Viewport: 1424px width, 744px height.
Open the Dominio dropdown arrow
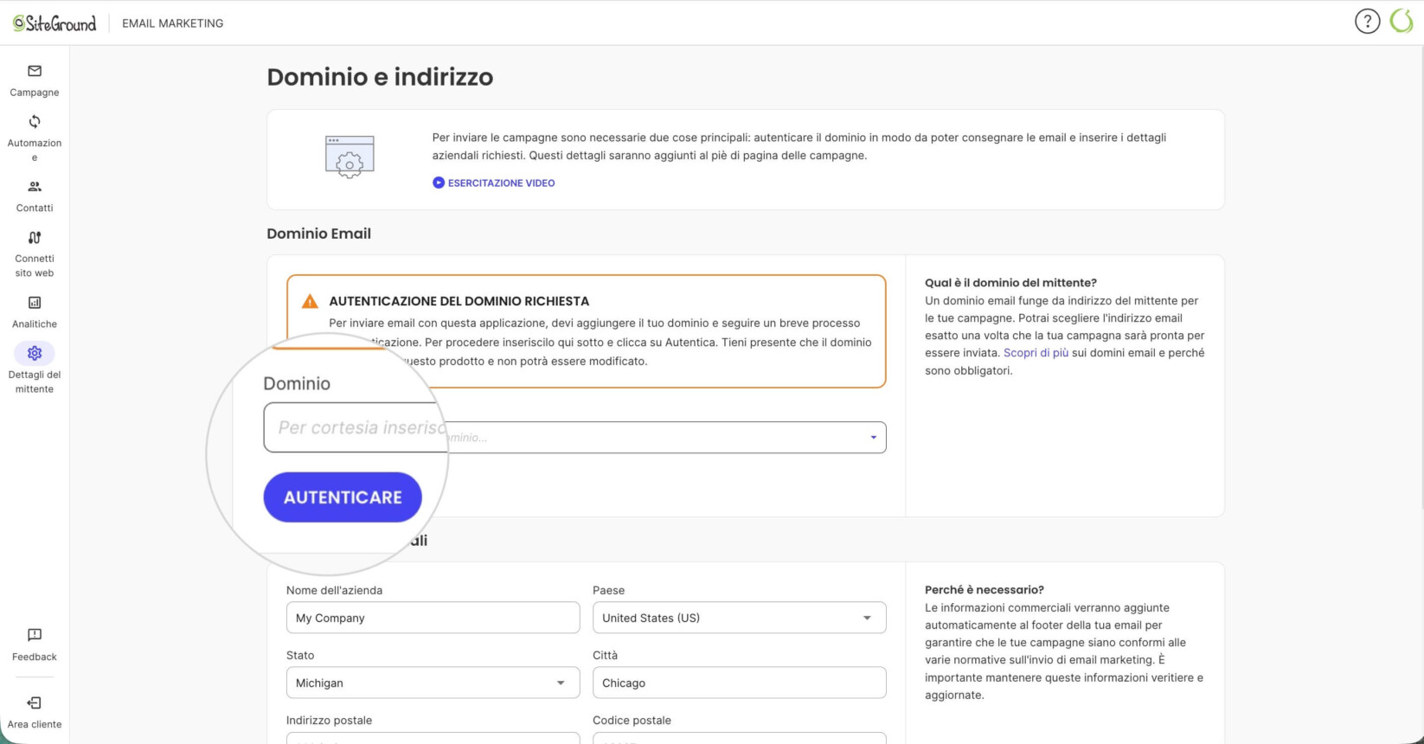[x=873, y=438]
